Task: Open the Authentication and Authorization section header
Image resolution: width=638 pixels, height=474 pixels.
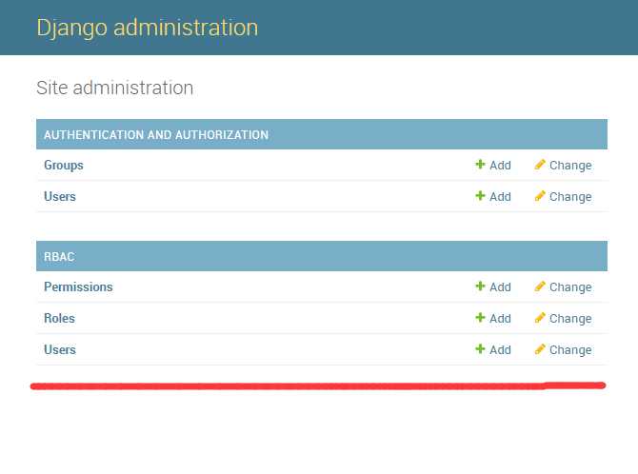Action: [156, 134]
